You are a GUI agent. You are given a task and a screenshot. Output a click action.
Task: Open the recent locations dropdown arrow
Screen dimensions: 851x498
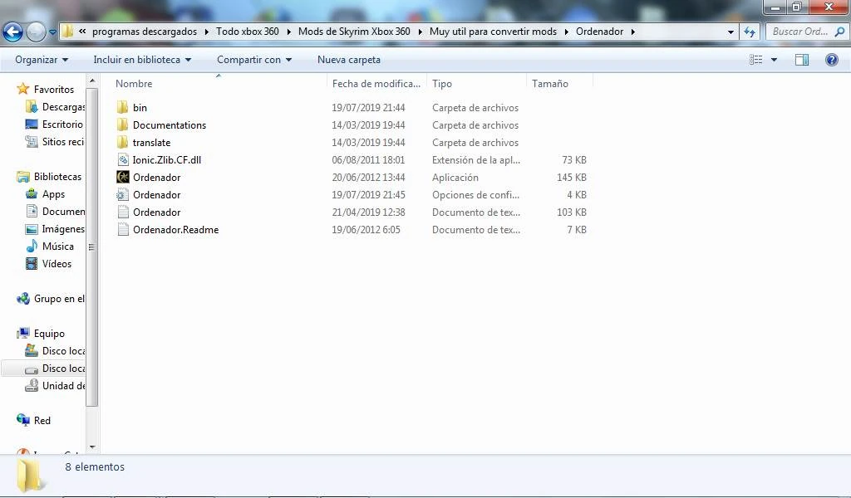click(52, 32)
